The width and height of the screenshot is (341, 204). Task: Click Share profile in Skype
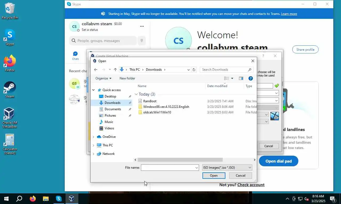click(305, 50)
